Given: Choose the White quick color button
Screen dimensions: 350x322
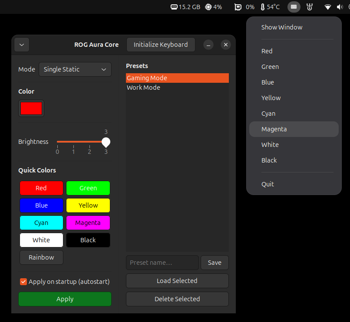Looking at the screenshot, I should [x=41, y=240].
